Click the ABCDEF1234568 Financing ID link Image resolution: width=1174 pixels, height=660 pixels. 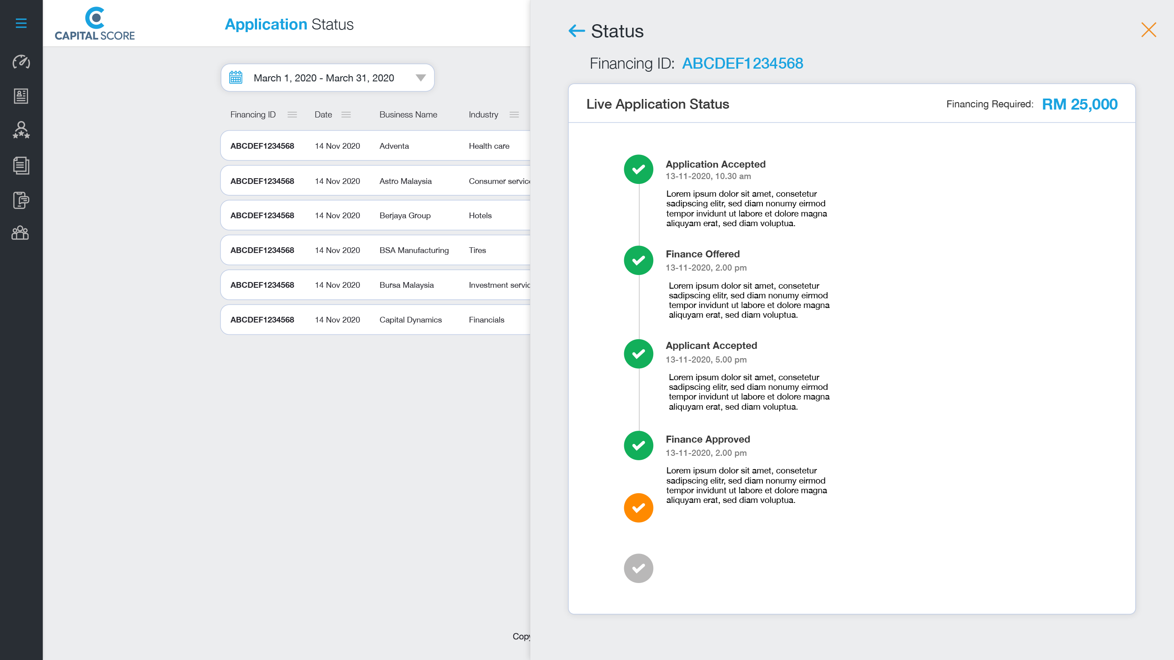(x=742, y=63)
